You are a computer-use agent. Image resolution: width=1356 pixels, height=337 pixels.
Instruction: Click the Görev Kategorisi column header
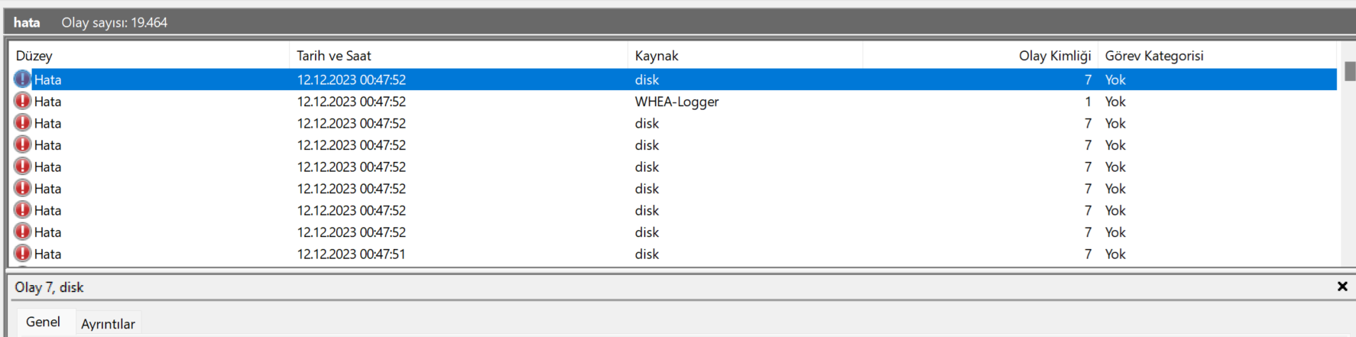point(1154,56)
